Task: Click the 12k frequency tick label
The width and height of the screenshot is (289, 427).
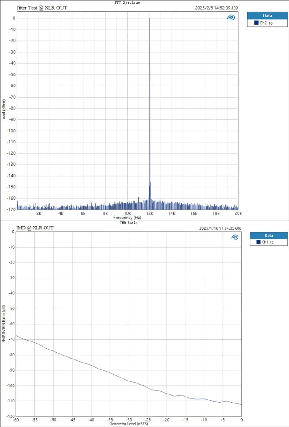Action: point(150,213)
